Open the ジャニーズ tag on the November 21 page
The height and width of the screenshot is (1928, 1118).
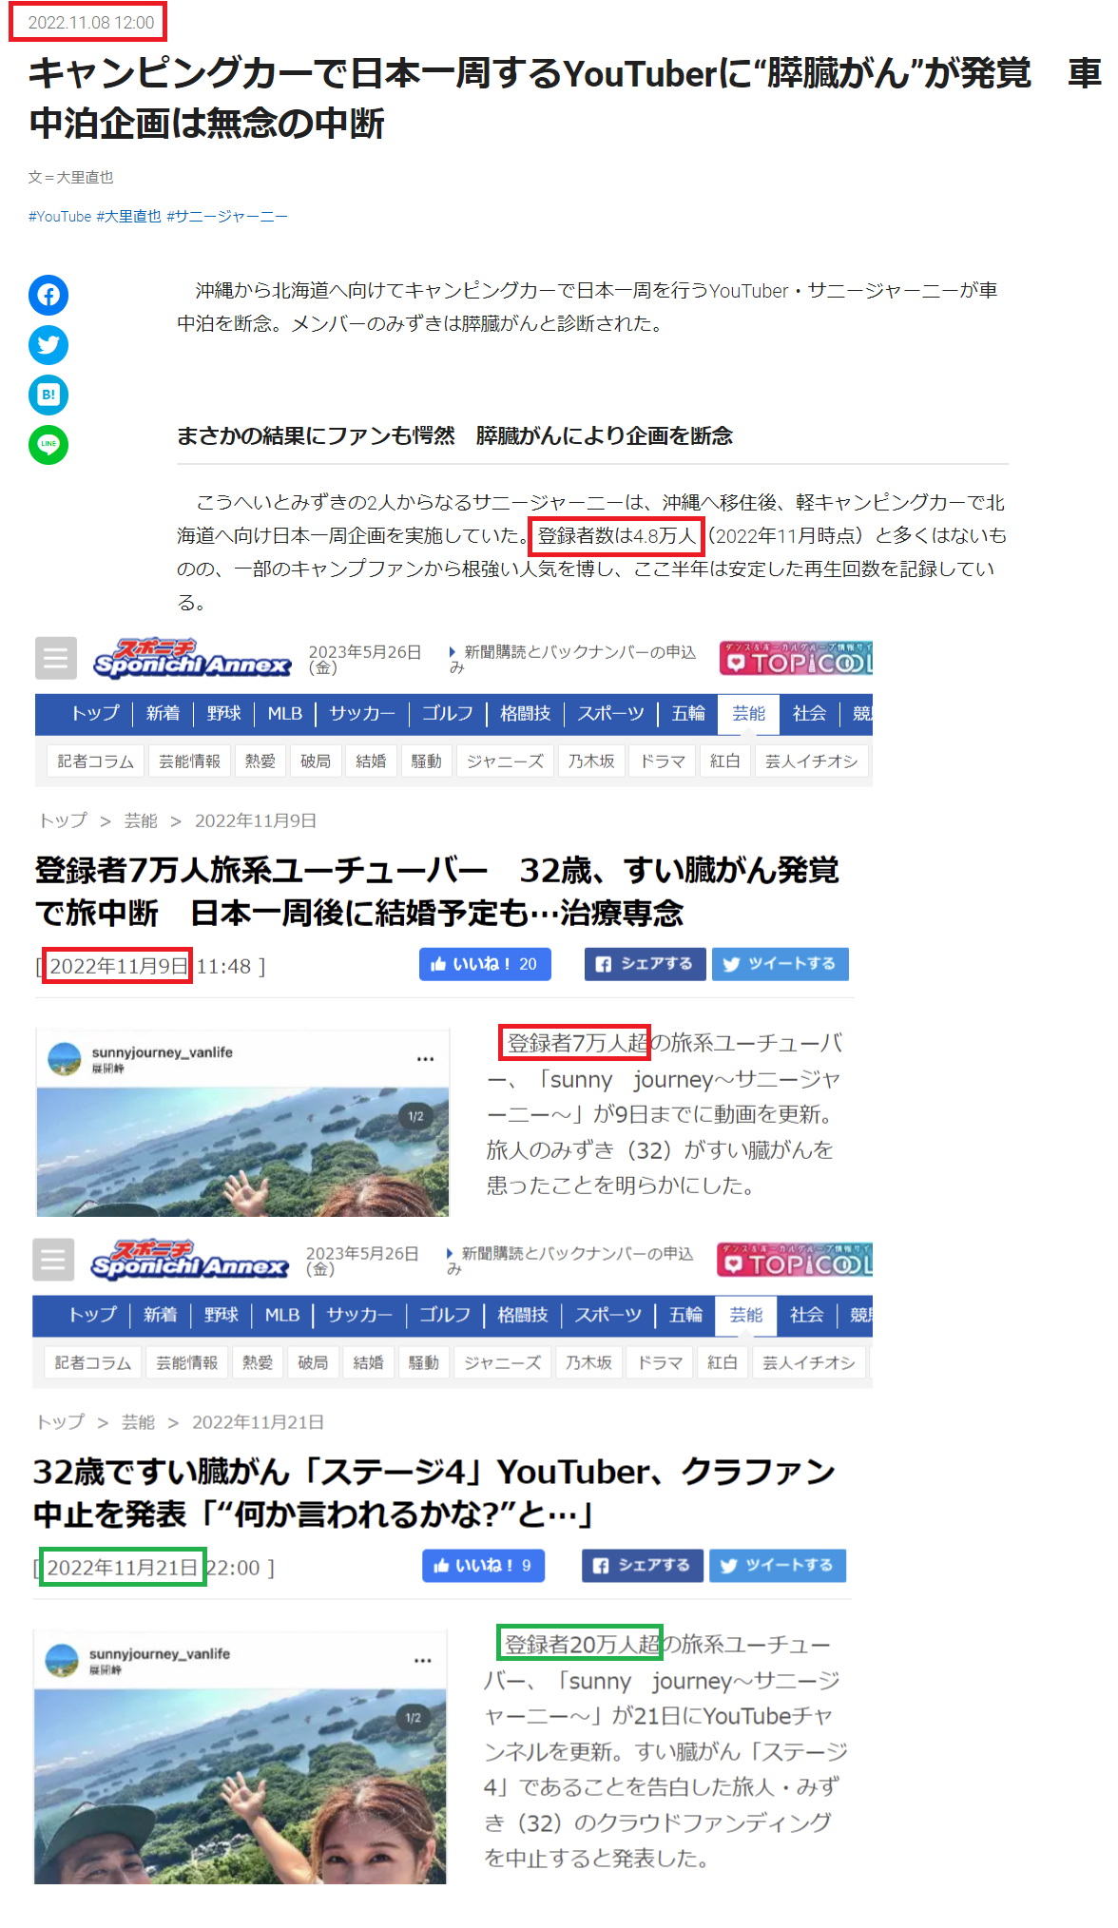(x=503, y=1363)
